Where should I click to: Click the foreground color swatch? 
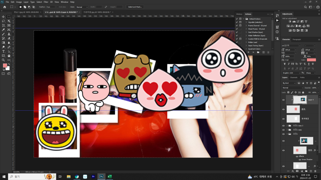click(x=5, y=66)
